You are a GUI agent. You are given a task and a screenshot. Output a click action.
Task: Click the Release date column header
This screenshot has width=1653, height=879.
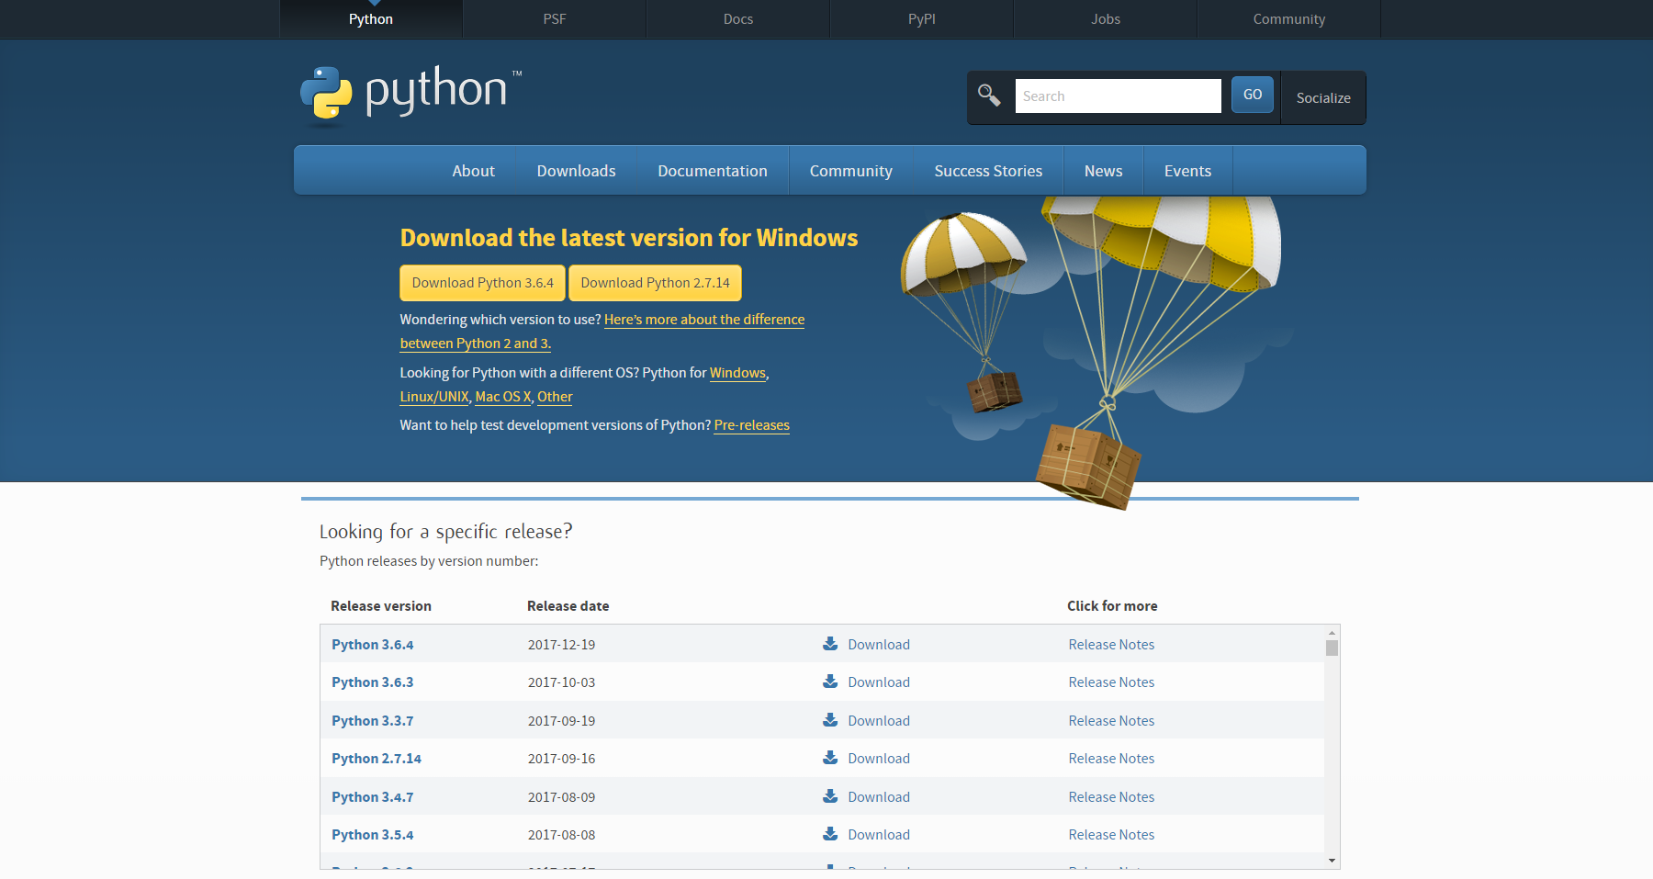pos(568,606)
